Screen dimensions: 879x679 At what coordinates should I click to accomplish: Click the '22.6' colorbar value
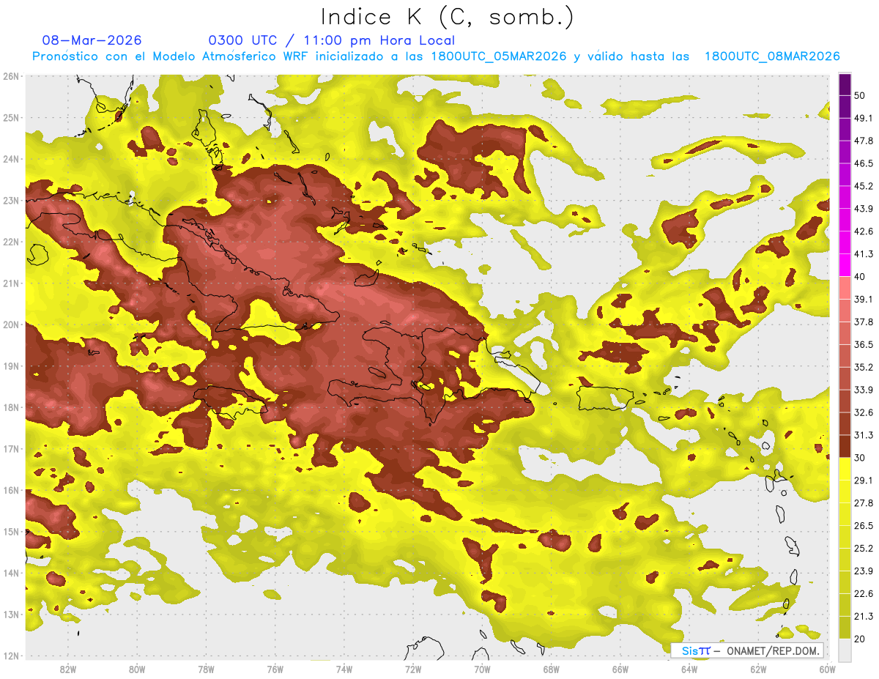[x=863, y=593]
